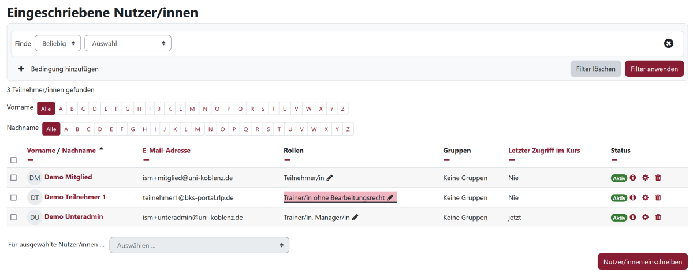This screenshot has width=693, height=273.
Task: Tick the select-all checkbox in table header
Action: pos(14,160)
